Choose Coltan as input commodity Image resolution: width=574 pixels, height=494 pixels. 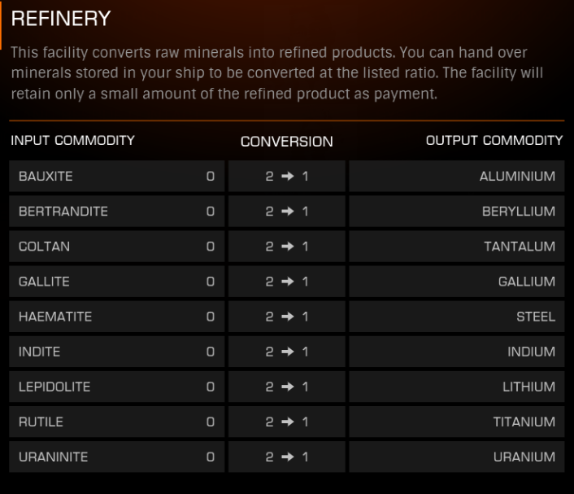tap(117, 247)
